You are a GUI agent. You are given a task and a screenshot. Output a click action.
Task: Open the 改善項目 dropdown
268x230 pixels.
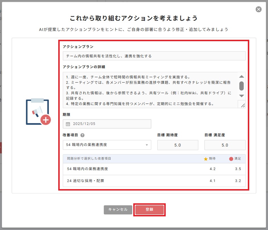pos(147,145)
